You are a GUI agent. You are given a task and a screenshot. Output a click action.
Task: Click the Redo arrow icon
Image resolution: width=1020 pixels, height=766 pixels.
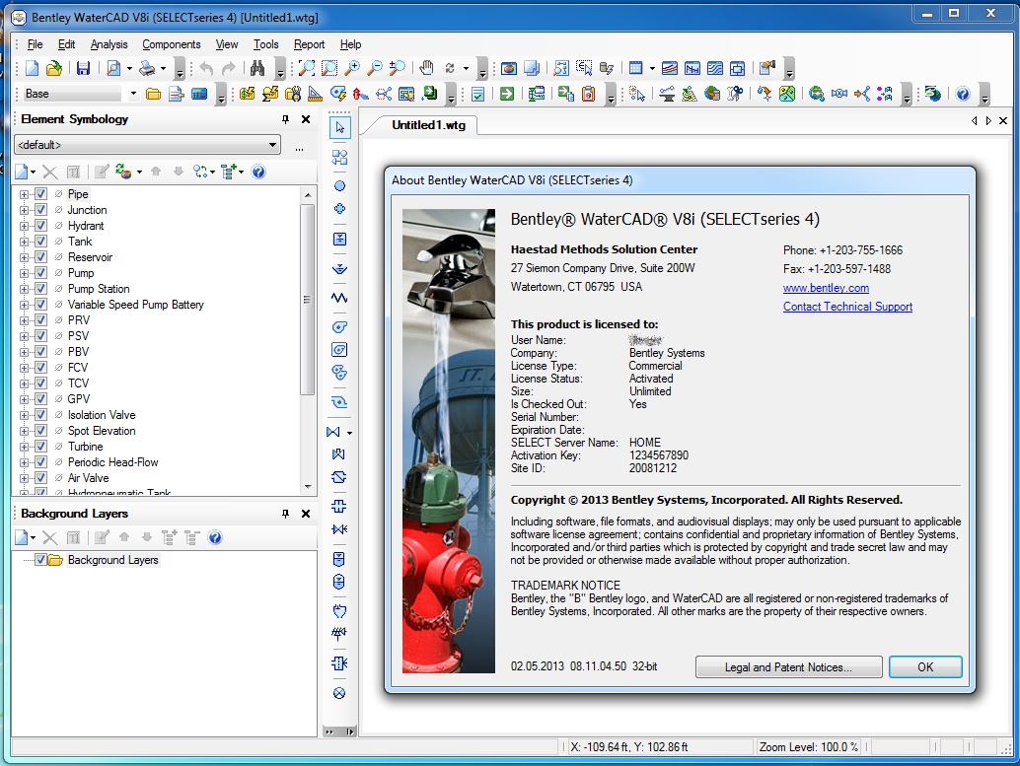tap(228, 68)
